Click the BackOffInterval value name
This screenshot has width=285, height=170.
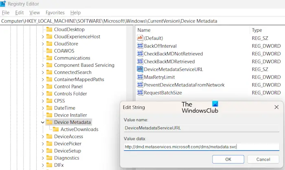[160, 46]
